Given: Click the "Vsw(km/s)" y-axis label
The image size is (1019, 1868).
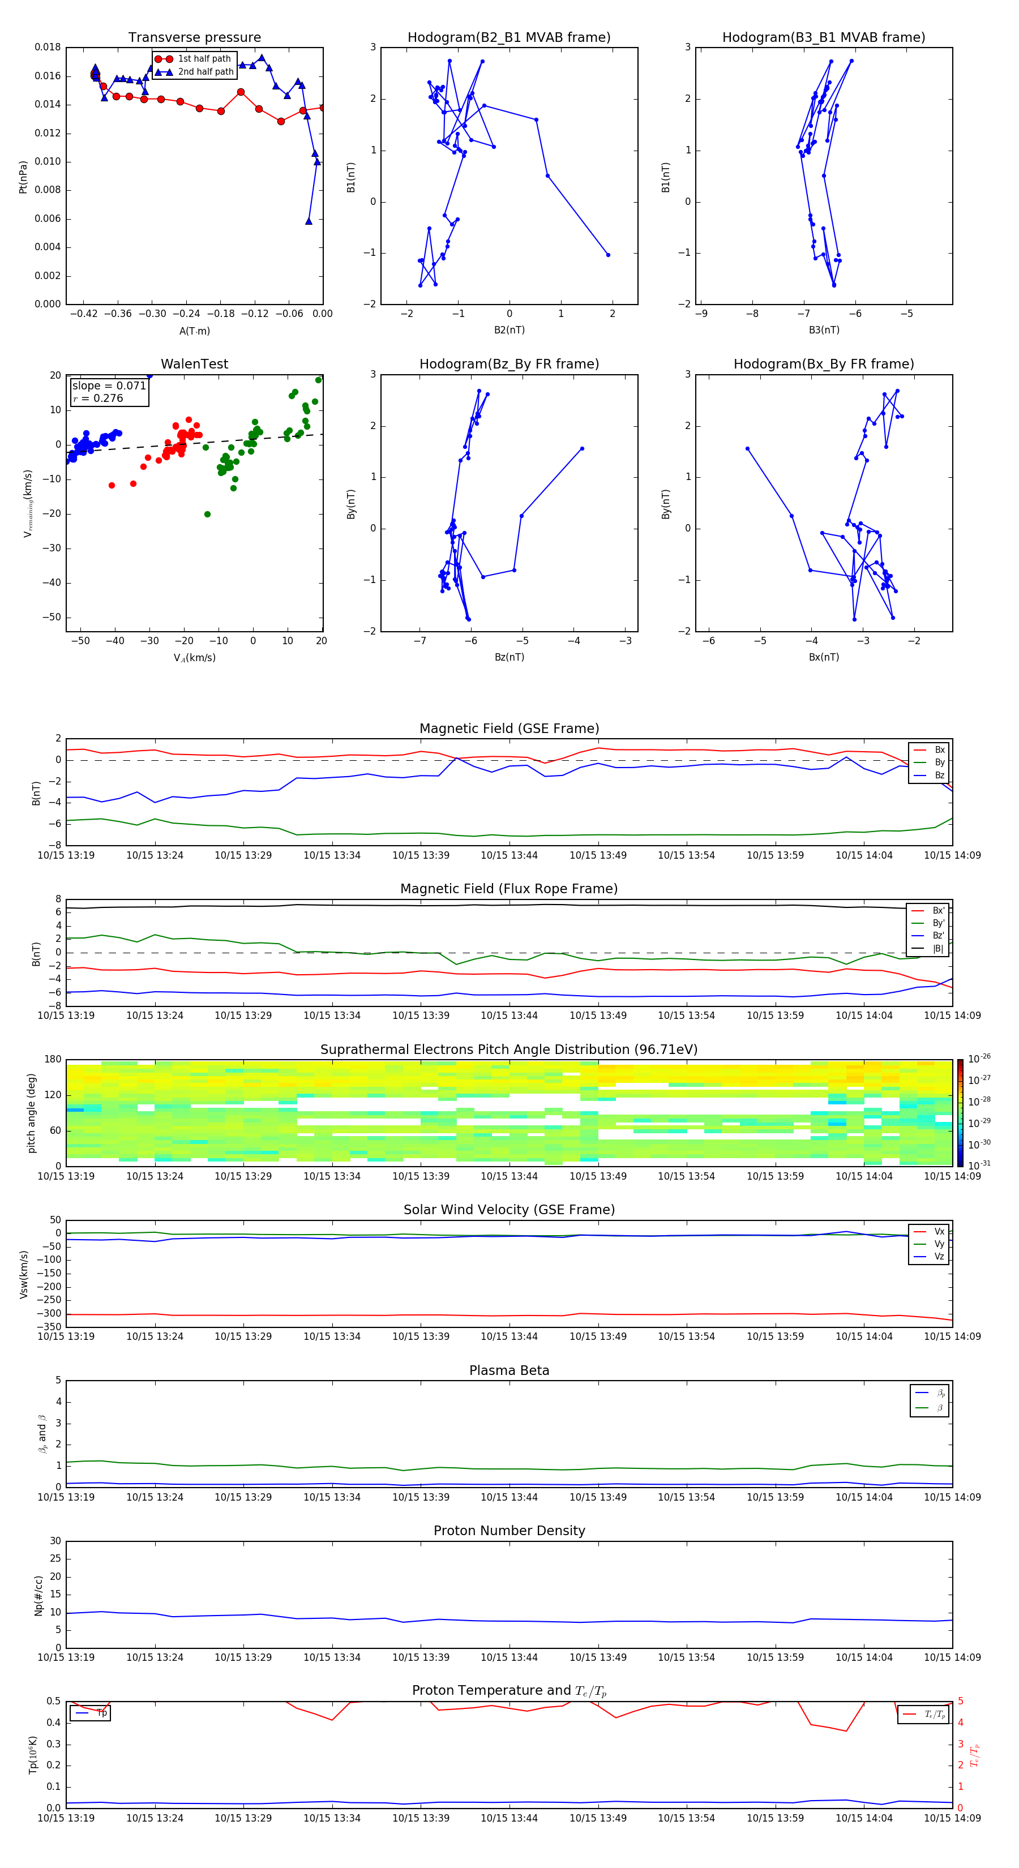Looking at the screenshot, I should (24, 1274).
